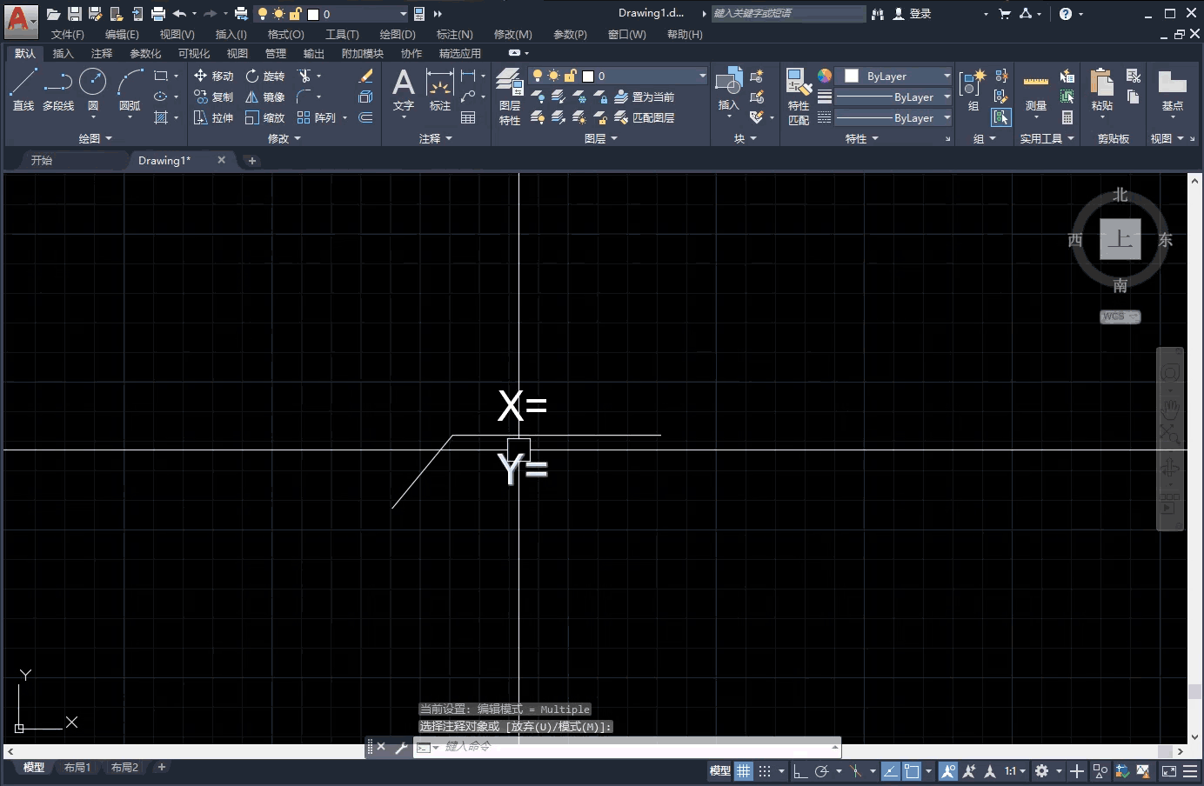Select the Copy (复制) tool
This screenshot has height=786, width=1204.
(213, 97)
